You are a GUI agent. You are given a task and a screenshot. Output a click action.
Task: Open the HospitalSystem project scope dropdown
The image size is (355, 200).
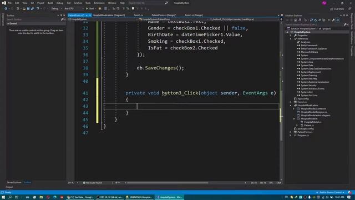[x=103, y=19]
